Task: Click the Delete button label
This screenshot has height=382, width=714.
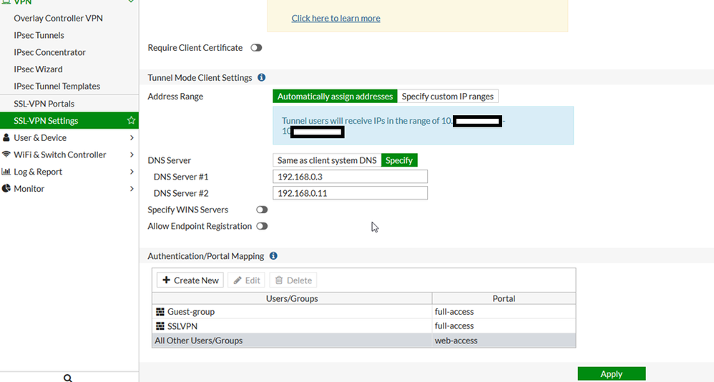Action: tap(299, 280)
